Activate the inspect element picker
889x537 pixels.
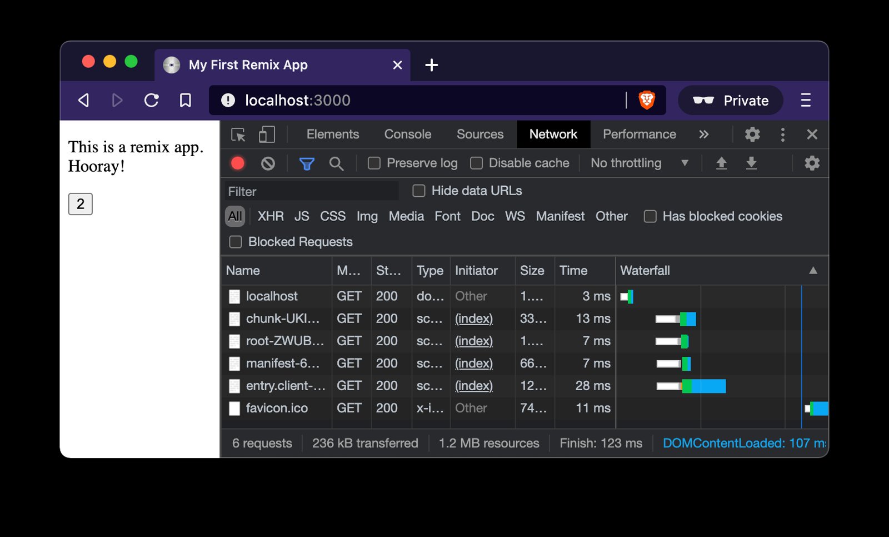pyautogui.click(x=238, y=135)
